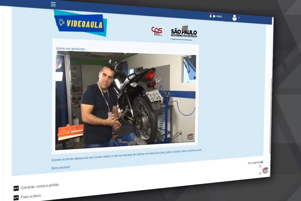
Task: Open the notifications bell
Action: pyautogui.click(x=210, y=16)
